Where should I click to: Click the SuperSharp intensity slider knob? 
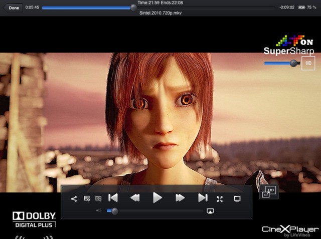294,63
